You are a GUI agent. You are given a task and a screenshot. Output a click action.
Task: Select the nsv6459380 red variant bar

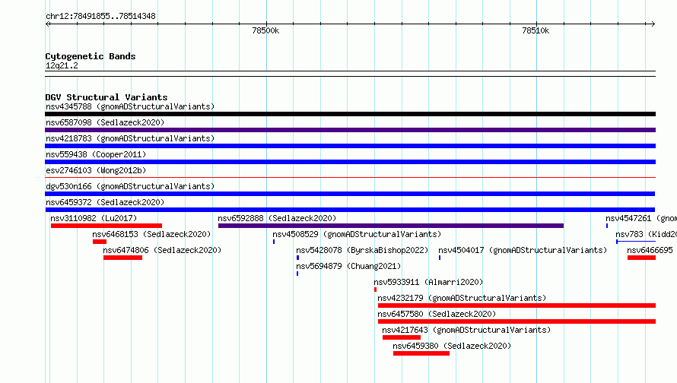point(421,353)
